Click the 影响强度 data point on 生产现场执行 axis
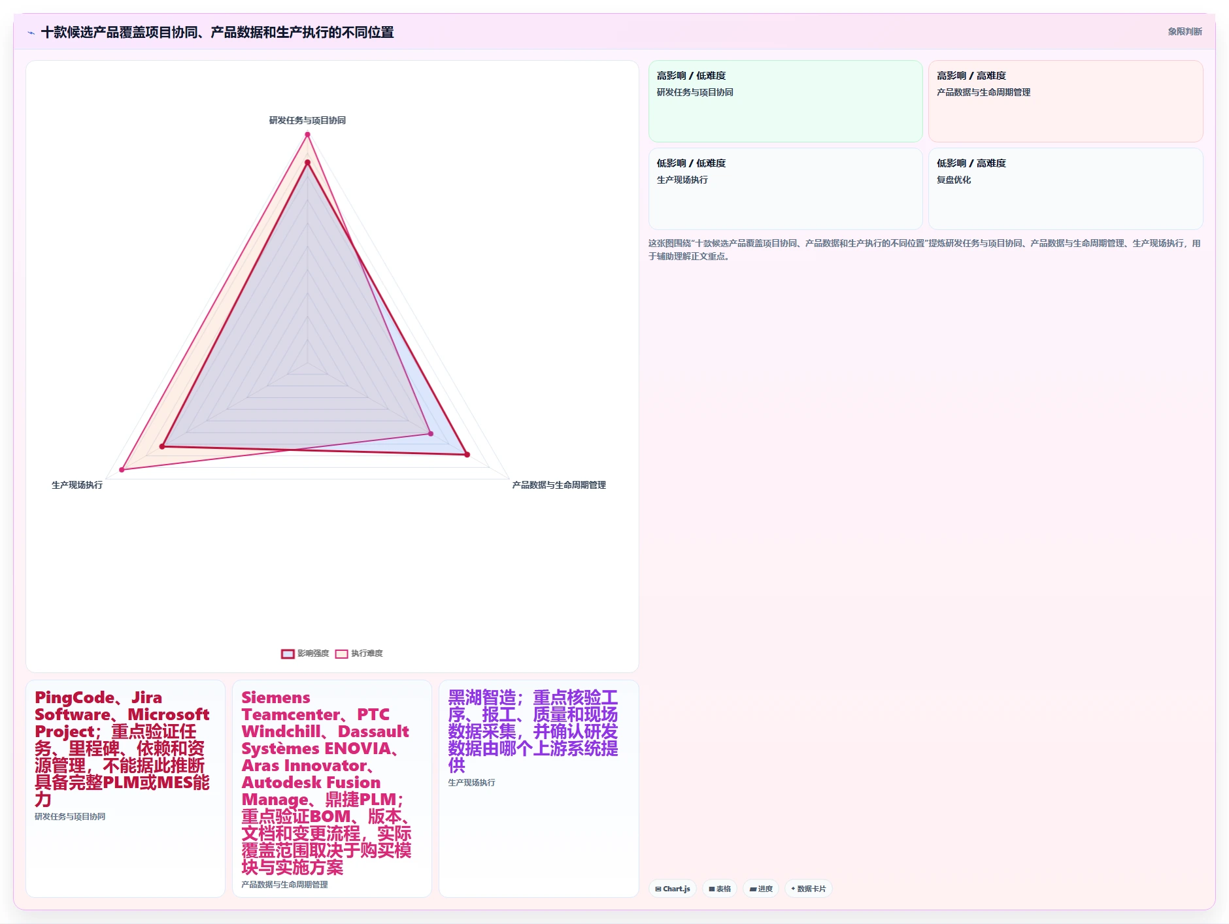 tap(162, 446)
